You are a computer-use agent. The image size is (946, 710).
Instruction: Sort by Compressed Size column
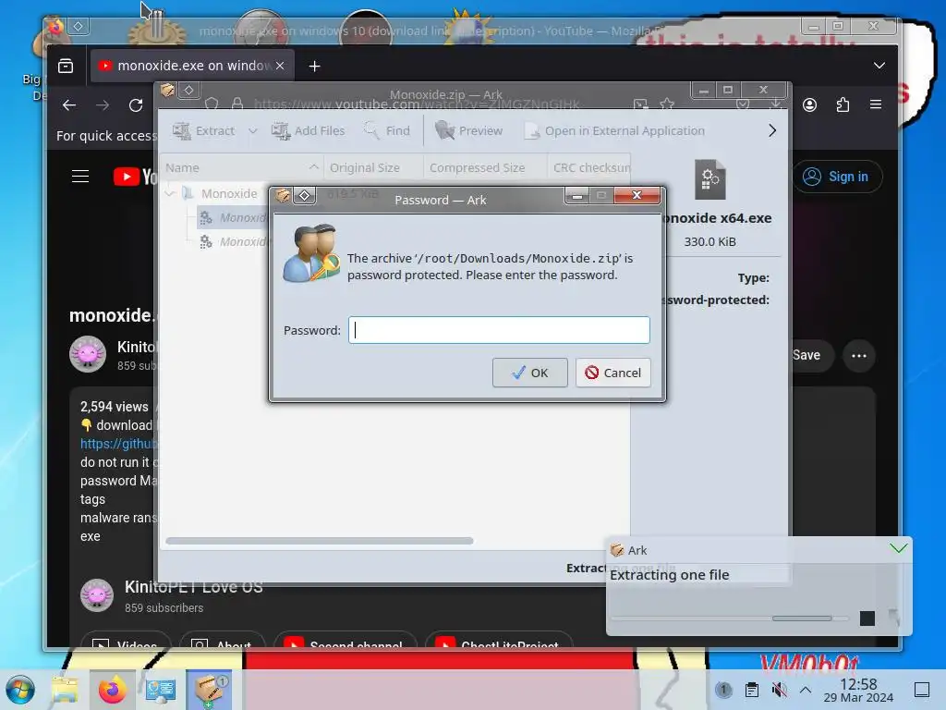tap(486, 168)
